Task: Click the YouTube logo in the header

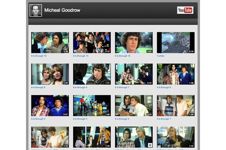Action: (x=185, y=10)
